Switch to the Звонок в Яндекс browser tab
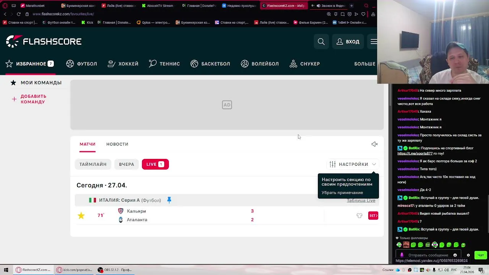This screenshot has height=275, width=489. 328,6
